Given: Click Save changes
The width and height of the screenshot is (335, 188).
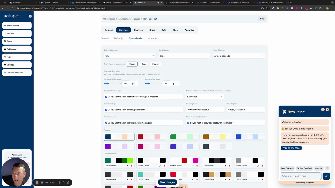Looking at the screenshot, I should pos(167,182).
